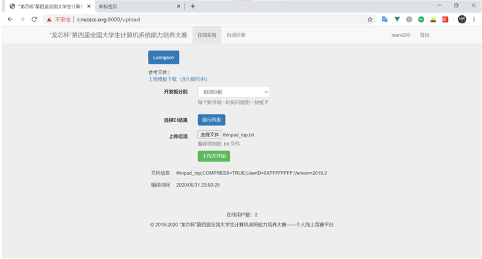Open a new browser tab
This screenshot has width=482, height=259.
(x=193, y=6)
